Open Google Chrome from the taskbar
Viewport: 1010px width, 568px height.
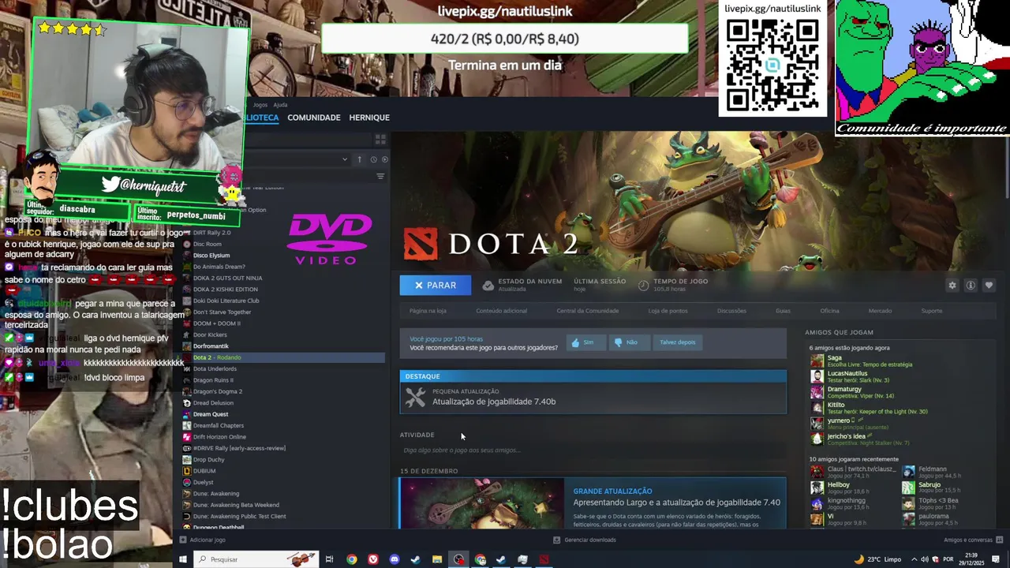point(352,560)
